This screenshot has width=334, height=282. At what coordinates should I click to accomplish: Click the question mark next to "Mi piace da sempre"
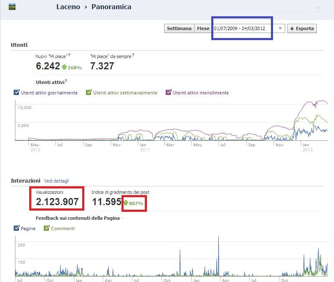[133, 55]
